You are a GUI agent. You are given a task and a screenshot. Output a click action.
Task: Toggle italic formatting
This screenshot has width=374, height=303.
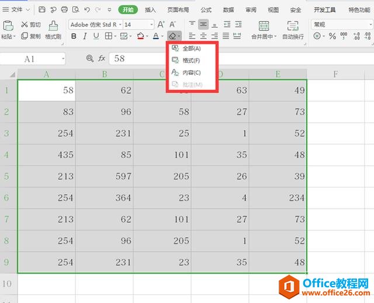(x=85, y=36)
